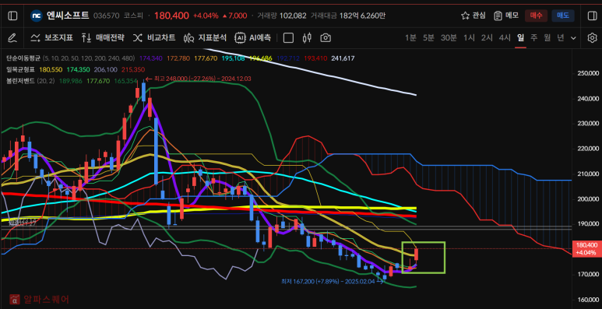Select the 4시 timeframe
Image resolution: width=602 pixels, height=309 pixels.
point(505,37)
